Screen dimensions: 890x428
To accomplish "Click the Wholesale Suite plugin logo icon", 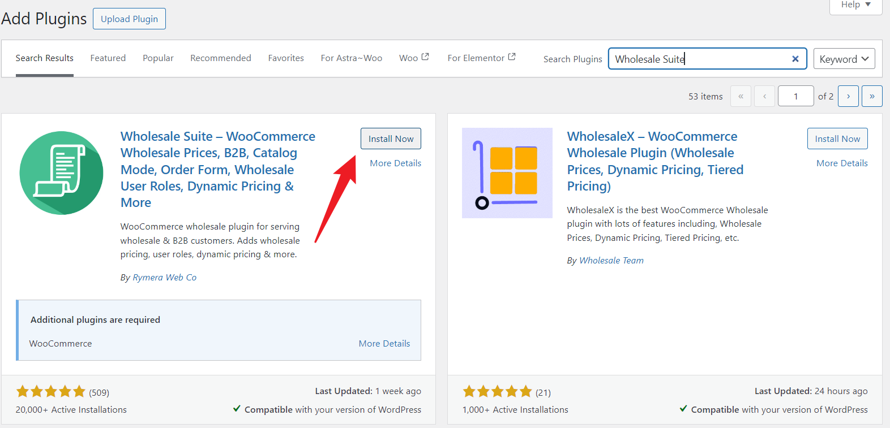I will click(61, 173).
